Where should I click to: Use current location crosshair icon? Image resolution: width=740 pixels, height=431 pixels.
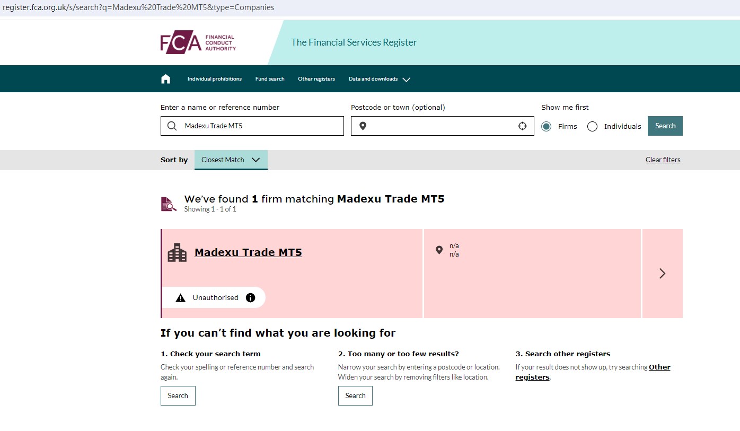pyautogui.click(x=523, y=126)
